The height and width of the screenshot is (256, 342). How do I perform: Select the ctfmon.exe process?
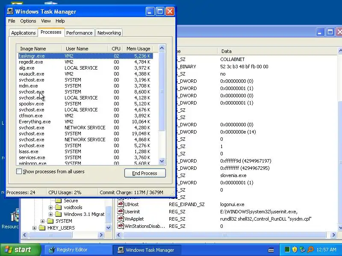(85, 116)
